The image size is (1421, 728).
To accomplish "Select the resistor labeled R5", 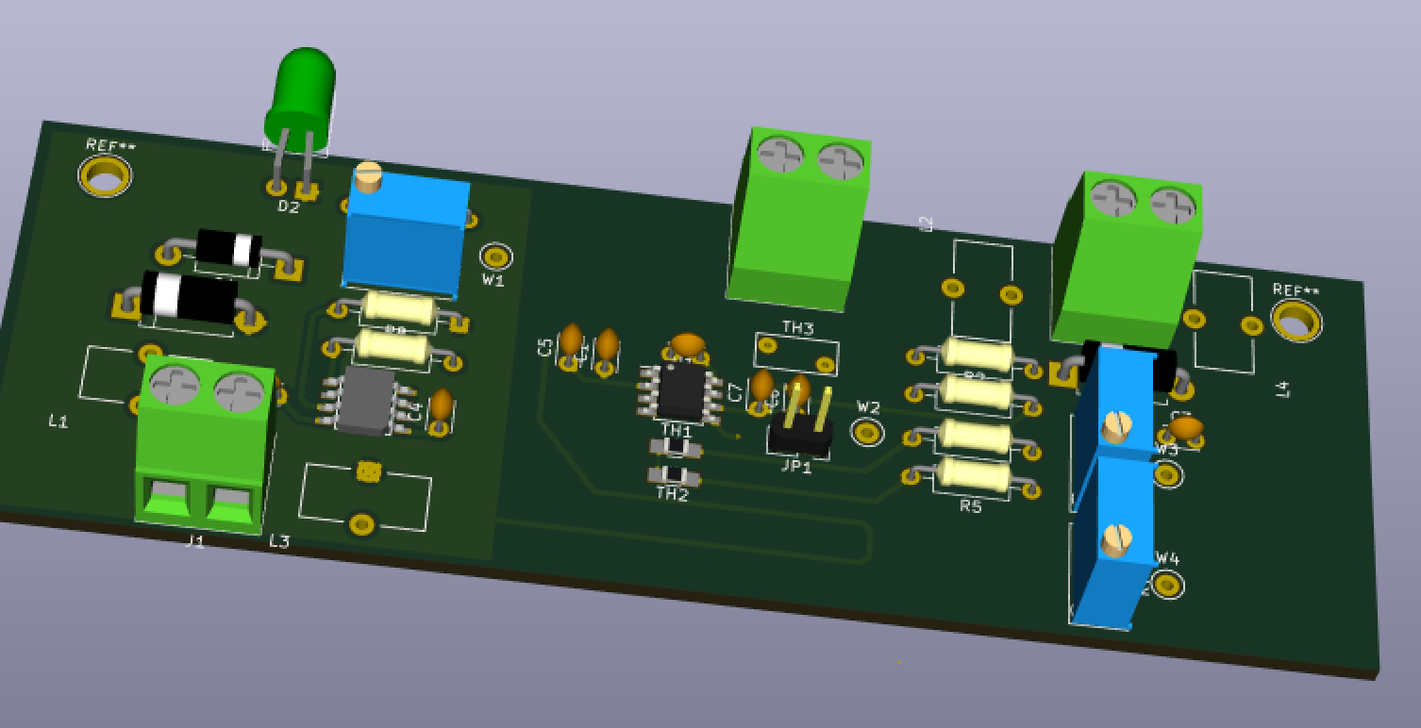I will click(x=973, y=476).
